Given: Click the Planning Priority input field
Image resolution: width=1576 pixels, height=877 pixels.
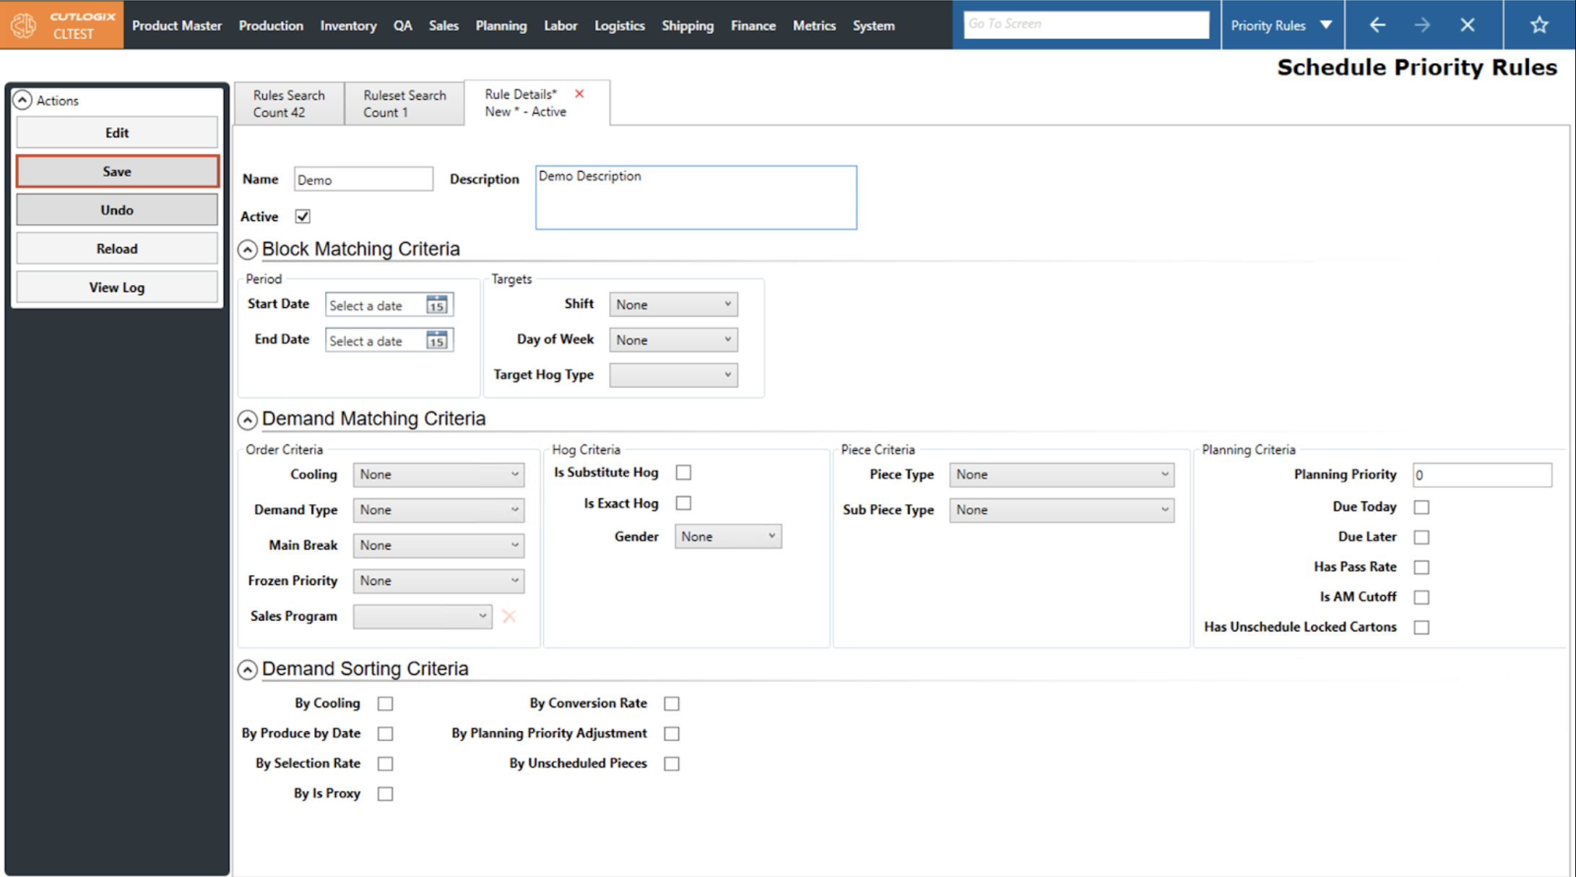Looking at the screenshot, I should pyautogui.click(x=1481, y=475).
